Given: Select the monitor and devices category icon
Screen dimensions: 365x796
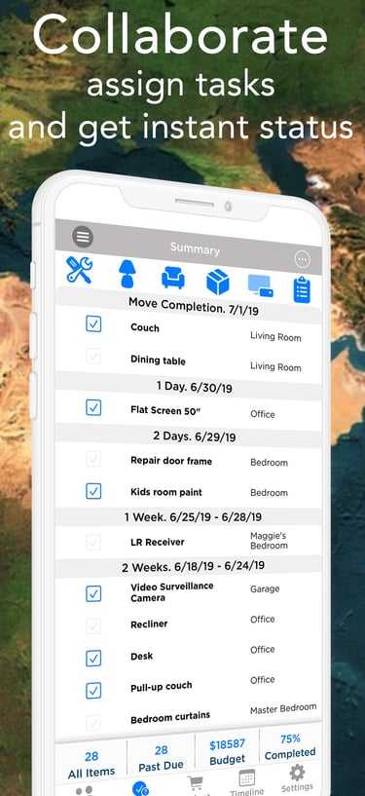Looking at the screenshot, I should tap(261, 285).
